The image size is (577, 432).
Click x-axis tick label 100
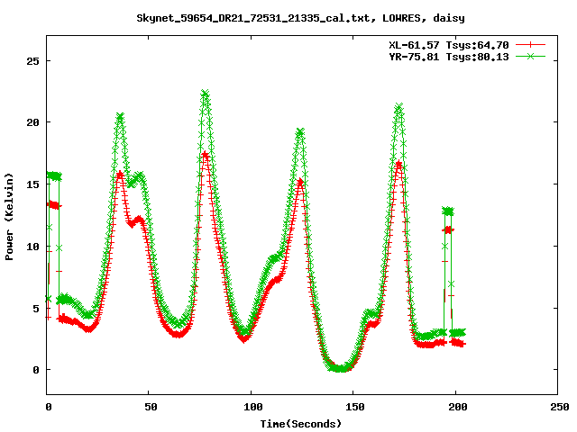point(253,407)
